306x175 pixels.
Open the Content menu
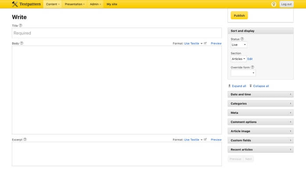click(x=53, y=4)
